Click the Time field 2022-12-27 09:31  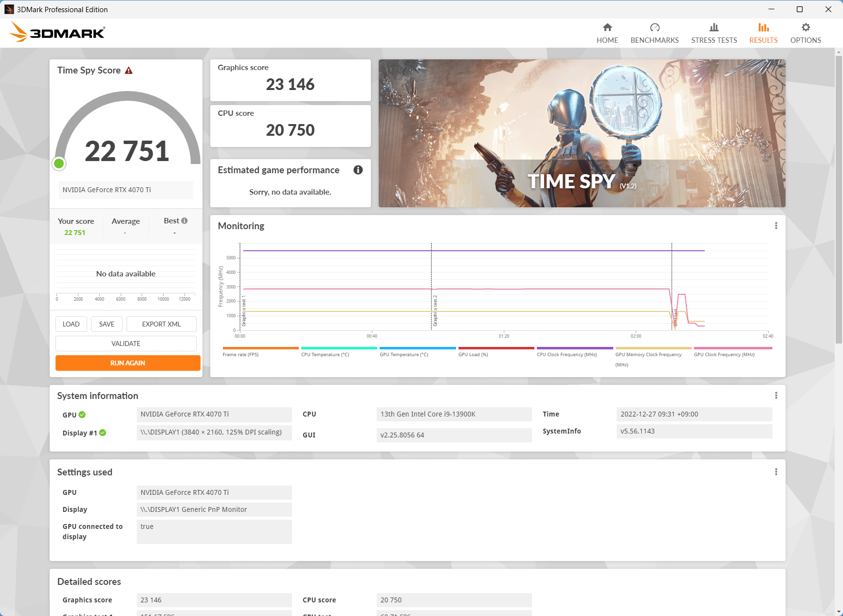tap(694, 414)
